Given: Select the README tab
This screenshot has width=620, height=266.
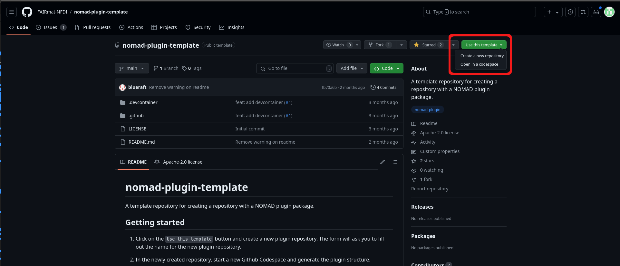Looking at the screenshot, I should pos(133,162).
